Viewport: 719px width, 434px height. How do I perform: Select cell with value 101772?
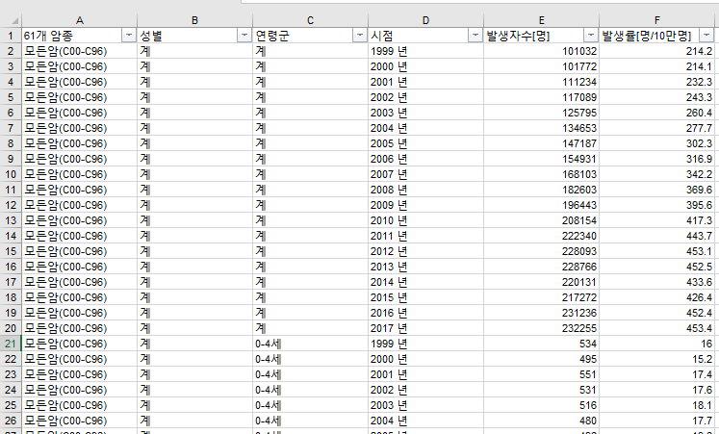coord(542,66)
